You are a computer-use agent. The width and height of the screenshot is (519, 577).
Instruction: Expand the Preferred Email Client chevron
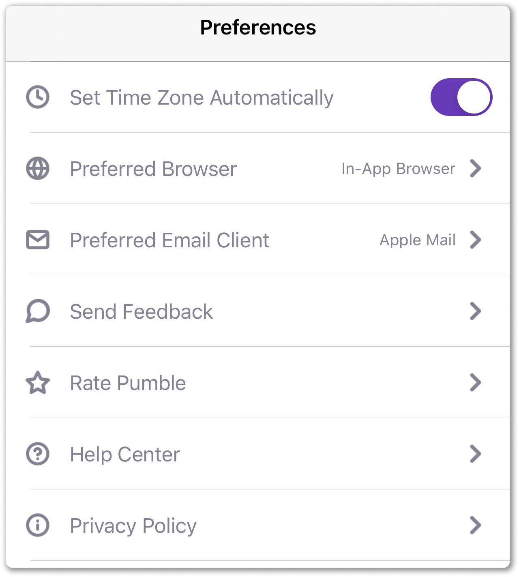pyautogui.click(x=476, y=240)
